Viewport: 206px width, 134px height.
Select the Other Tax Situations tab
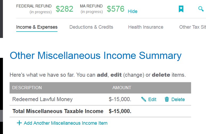pyautogui.click(x=192, y=27)
